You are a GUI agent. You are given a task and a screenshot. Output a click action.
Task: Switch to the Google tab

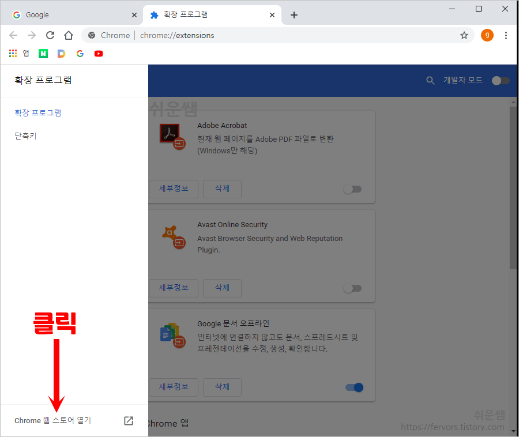[x=72, y=15]
